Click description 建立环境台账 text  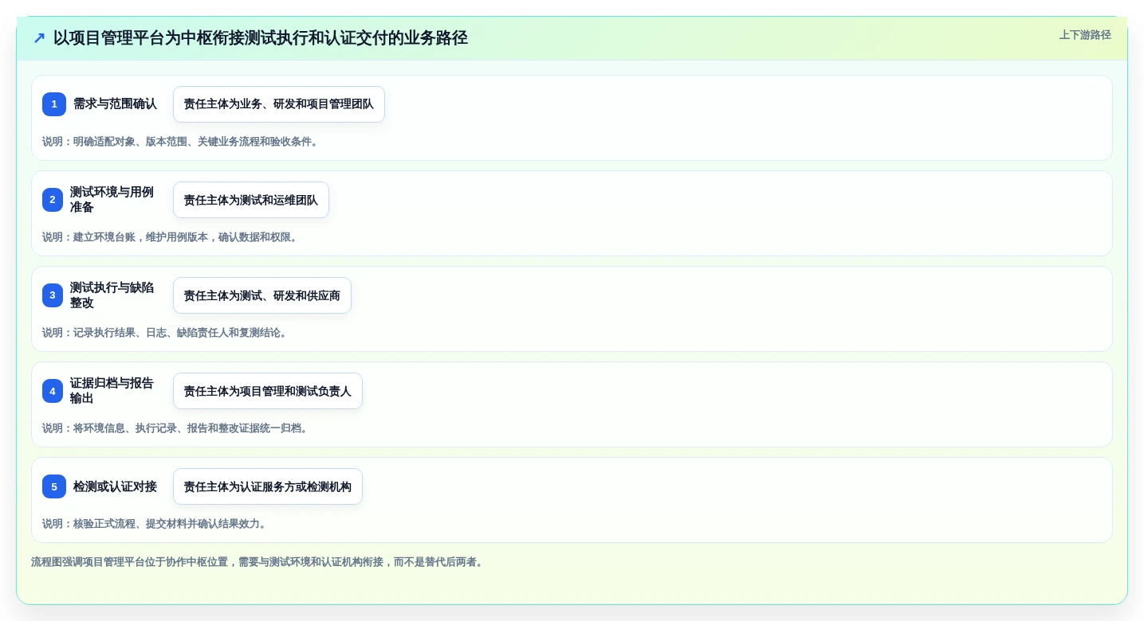[171, 237]
